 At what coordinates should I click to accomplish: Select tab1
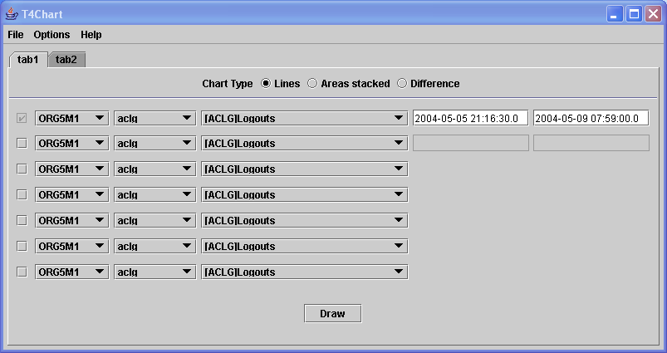pos(28,60)
